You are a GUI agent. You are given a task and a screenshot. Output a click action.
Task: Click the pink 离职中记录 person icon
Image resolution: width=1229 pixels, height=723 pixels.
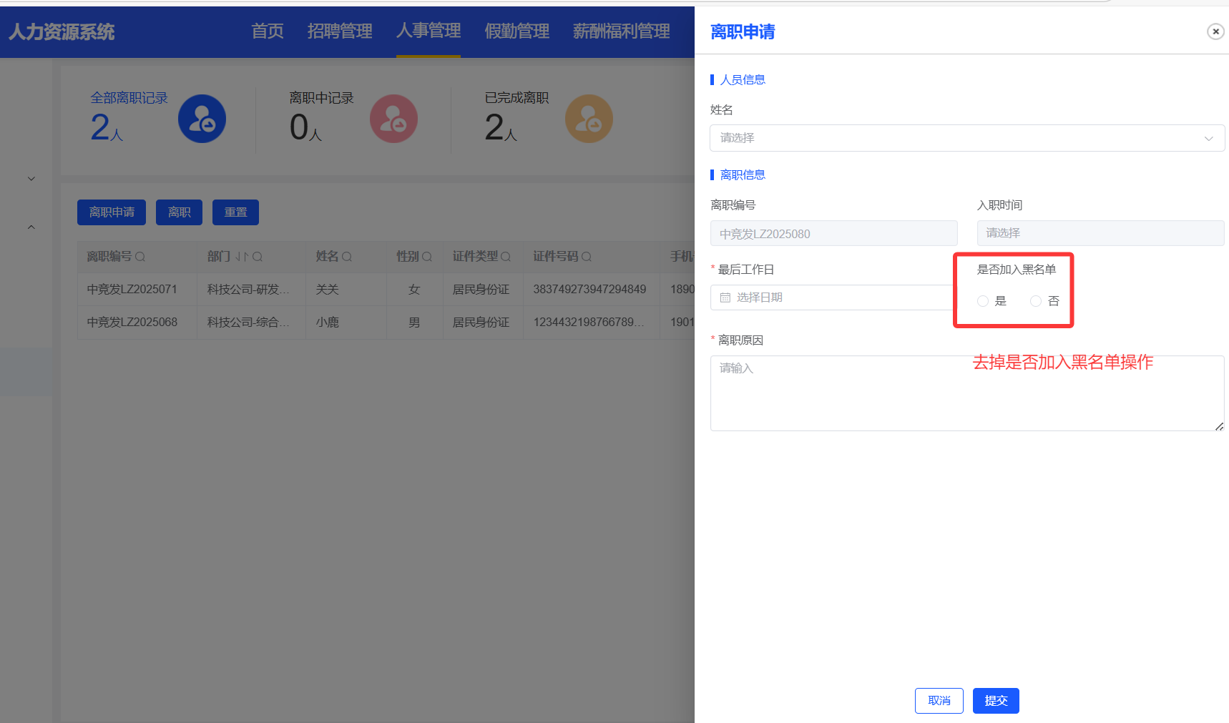[393, 119]
